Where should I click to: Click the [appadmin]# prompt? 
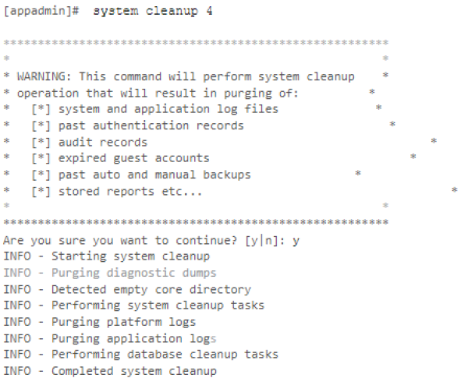[41, 12]
